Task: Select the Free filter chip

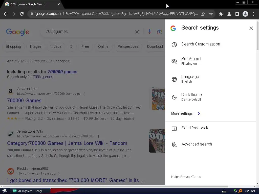Action: tap(85, 46)
